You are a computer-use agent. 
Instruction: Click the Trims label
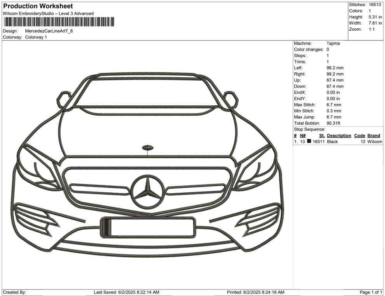tap(300, 62)
